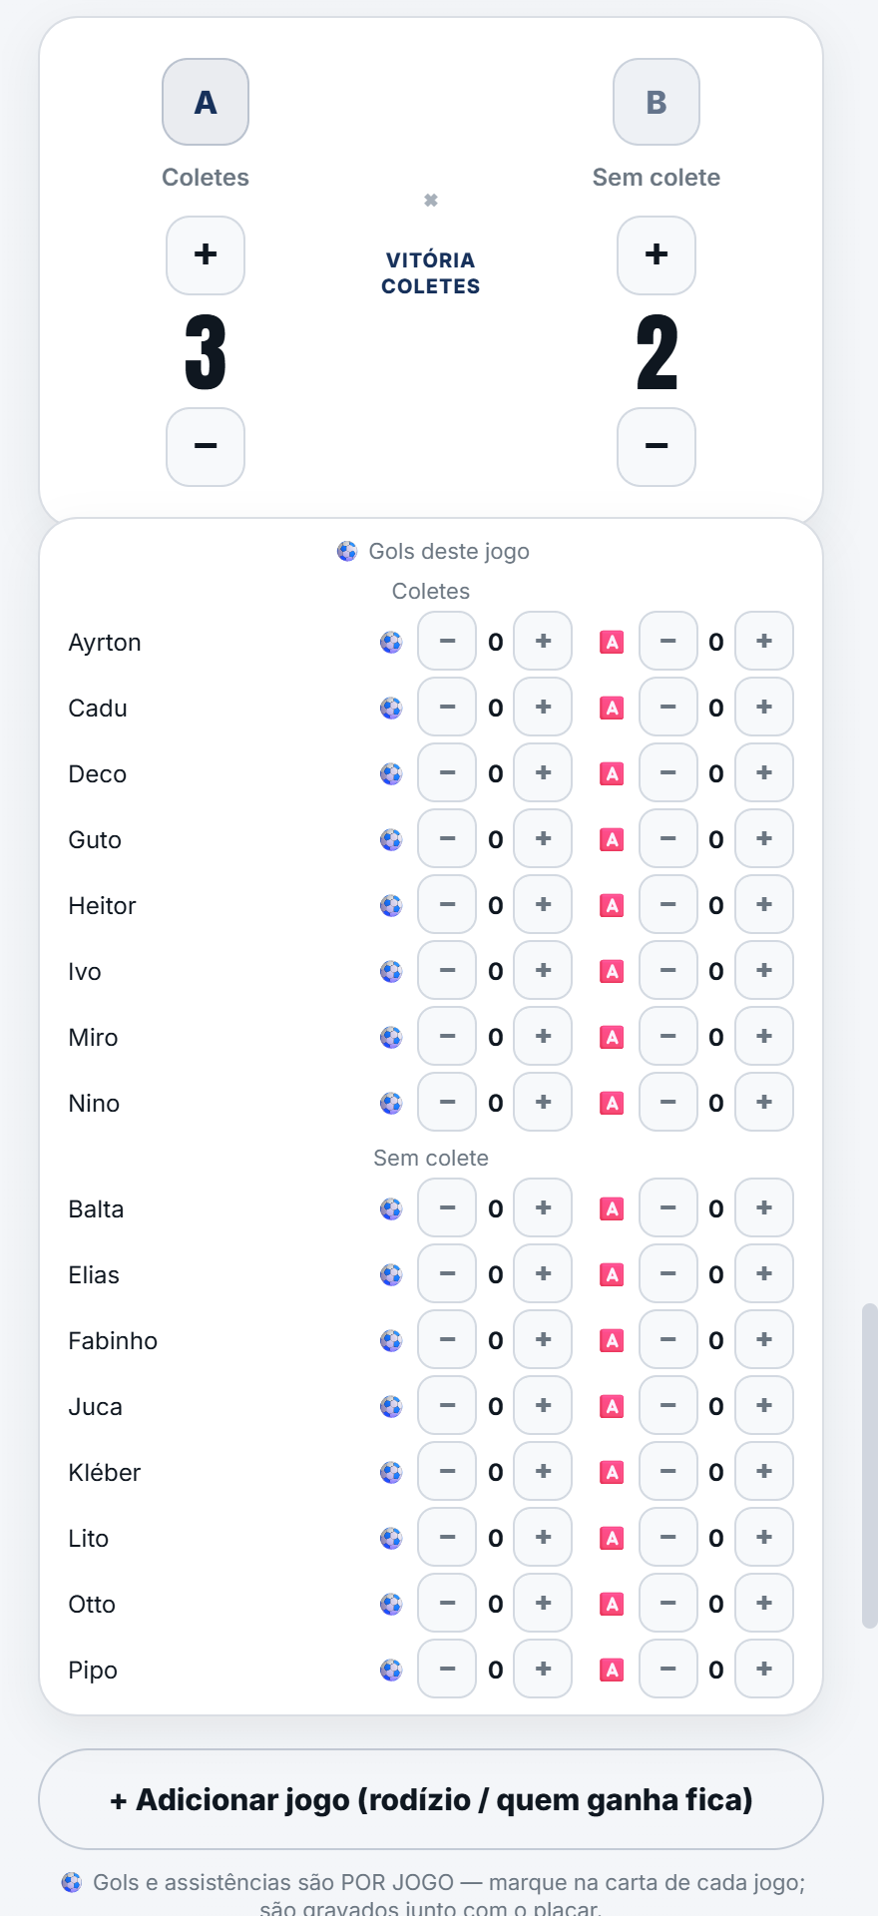The image size is (878, 1916).
Task: Add an assist for Fabinho
Action: point(764,1339)
